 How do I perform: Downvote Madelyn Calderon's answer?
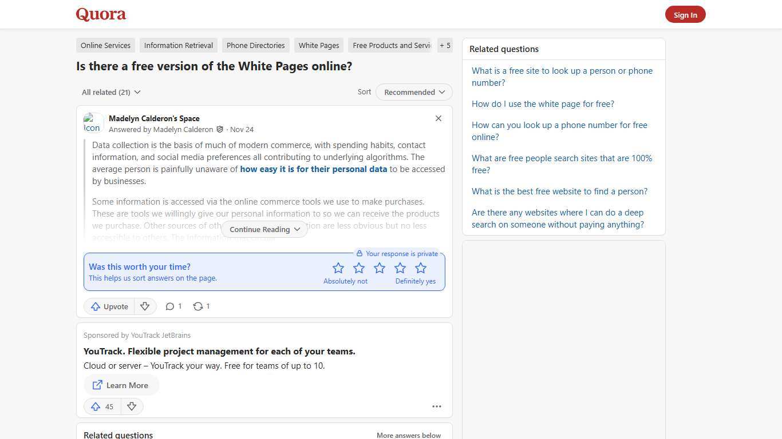145,306
